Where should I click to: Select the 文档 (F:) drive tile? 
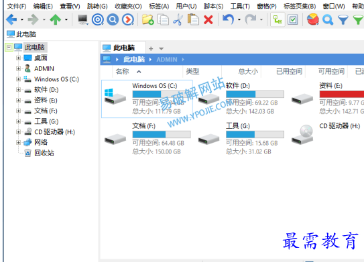point(147,139)
